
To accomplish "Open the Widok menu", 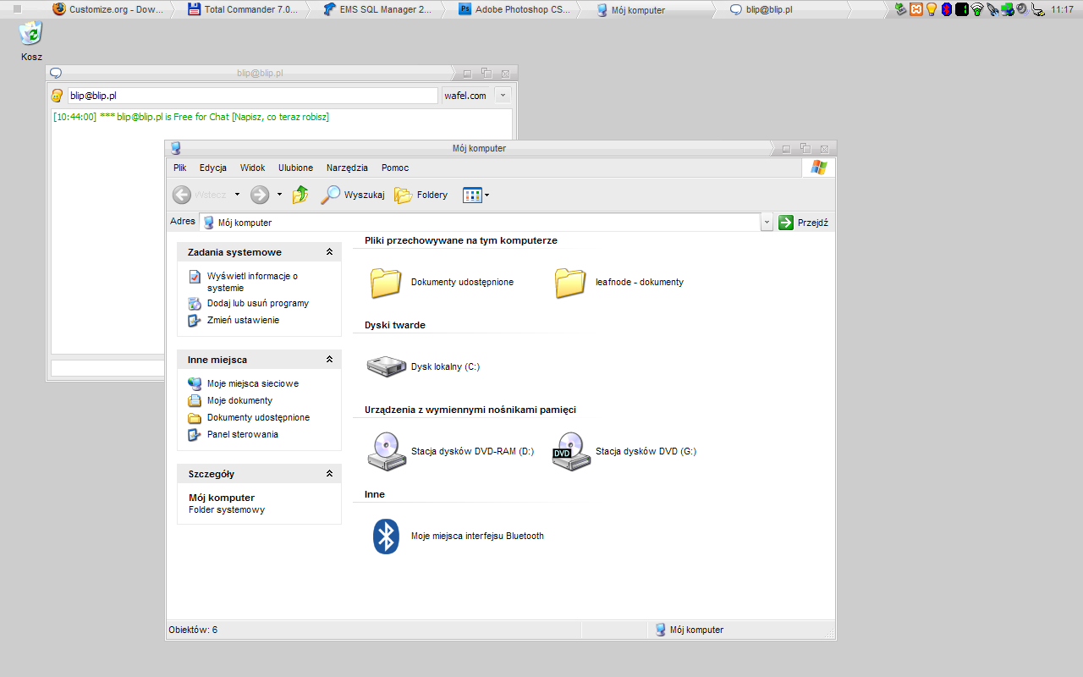I will coord(252,168).
